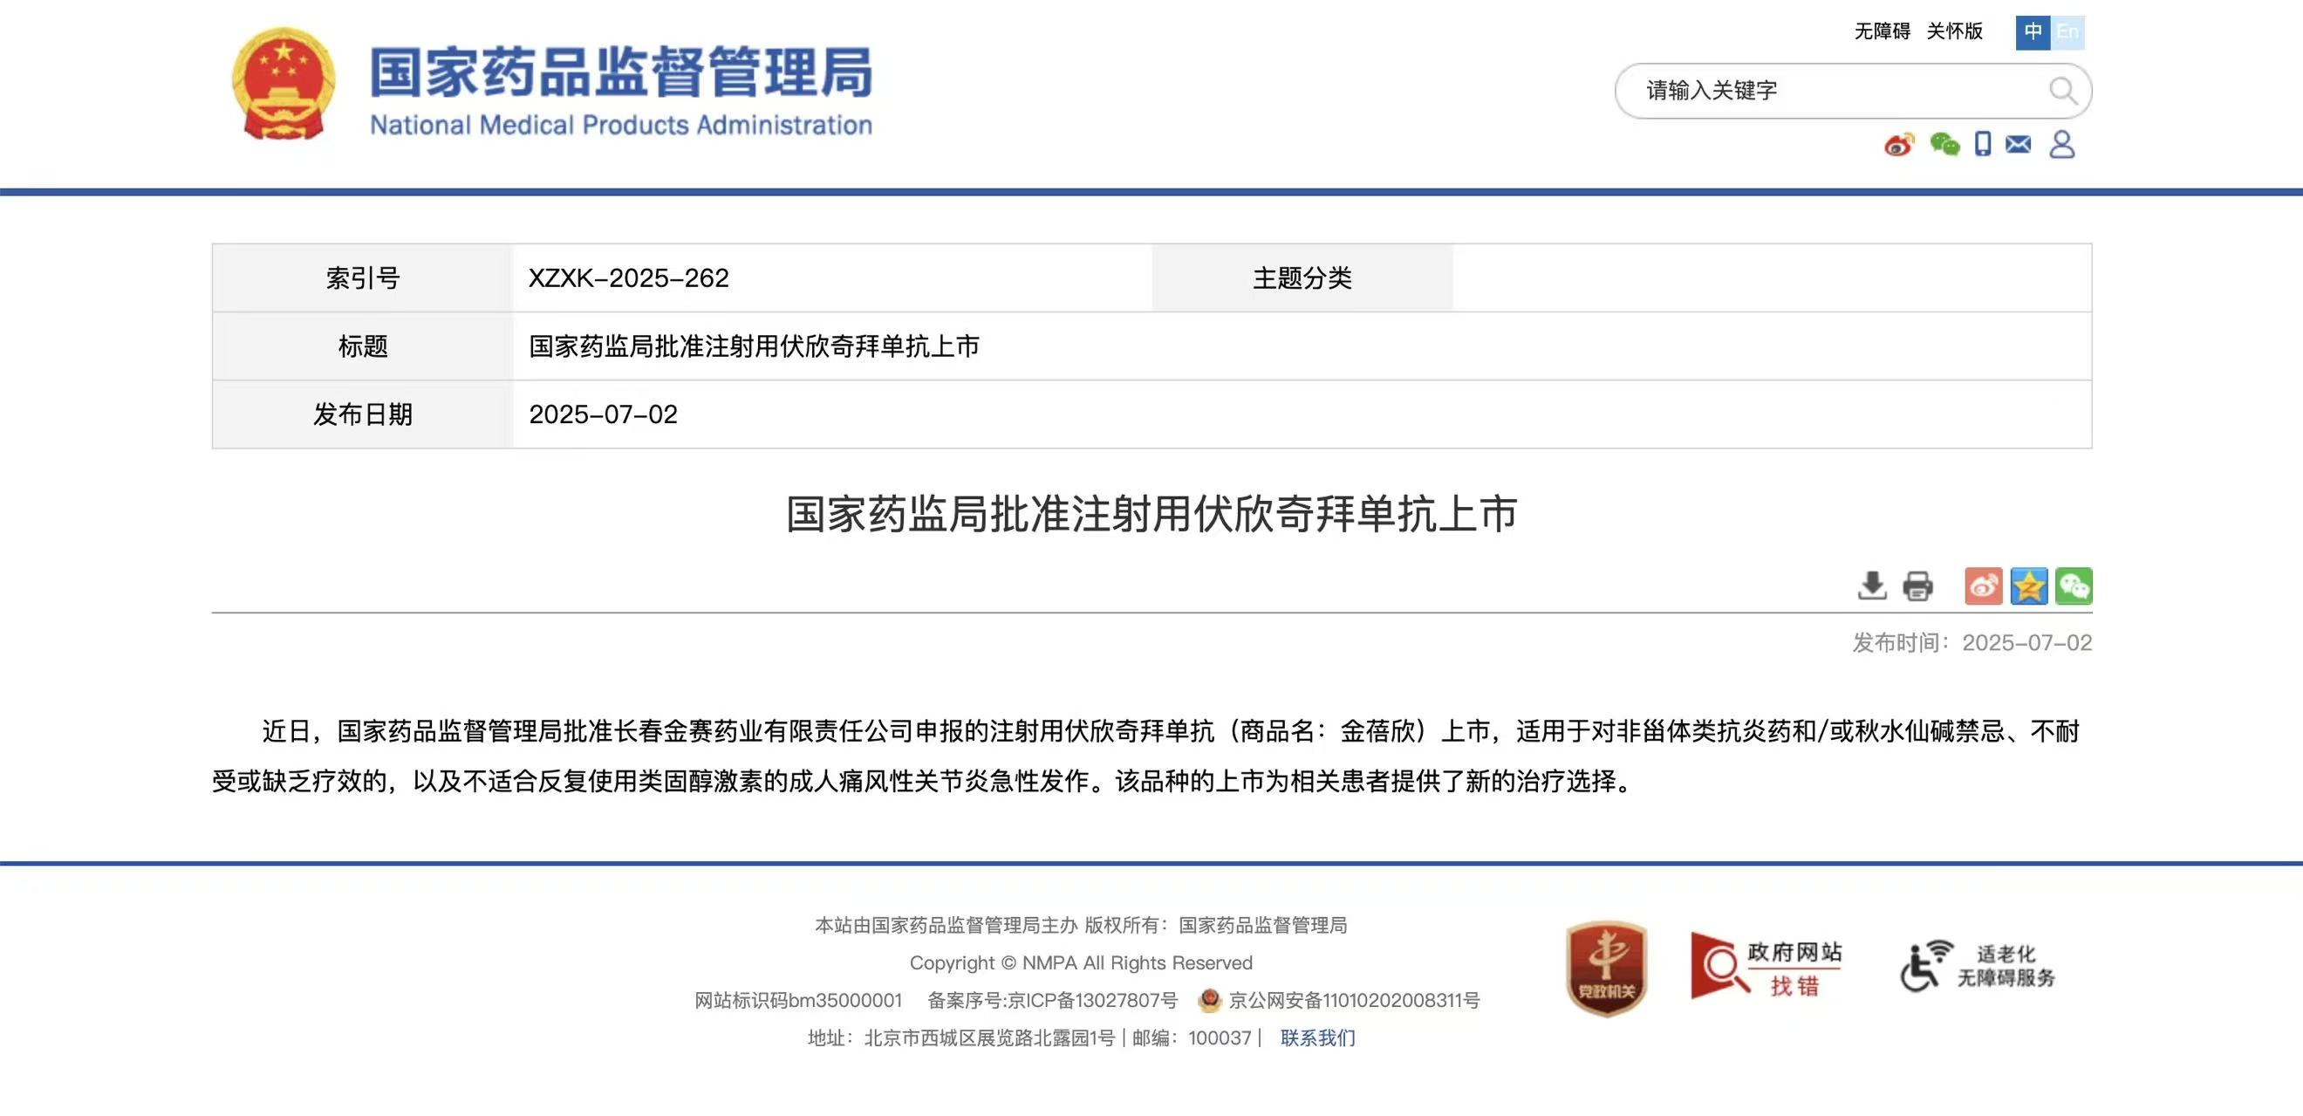Switch to 关怀版 care mode

coord(1954,31)
